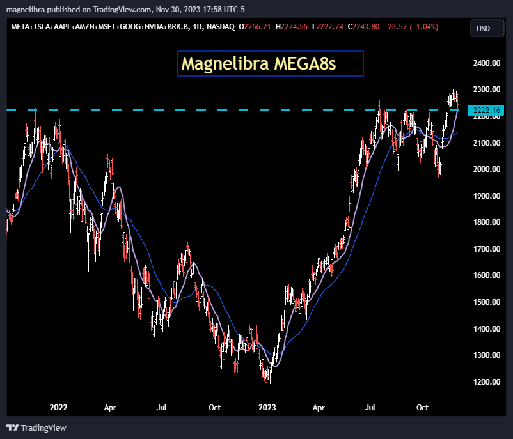
Task: Click the change -23.57 (-1.04%)
Action: [x=411, y=27]
